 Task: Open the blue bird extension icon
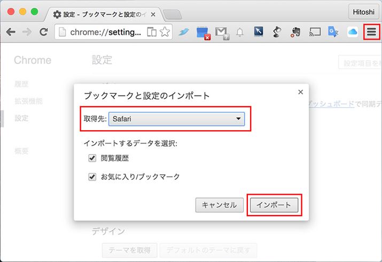[184, 32]
